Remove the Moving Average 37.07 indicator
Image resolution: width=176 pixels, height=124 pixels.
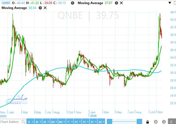coord(122,3)
